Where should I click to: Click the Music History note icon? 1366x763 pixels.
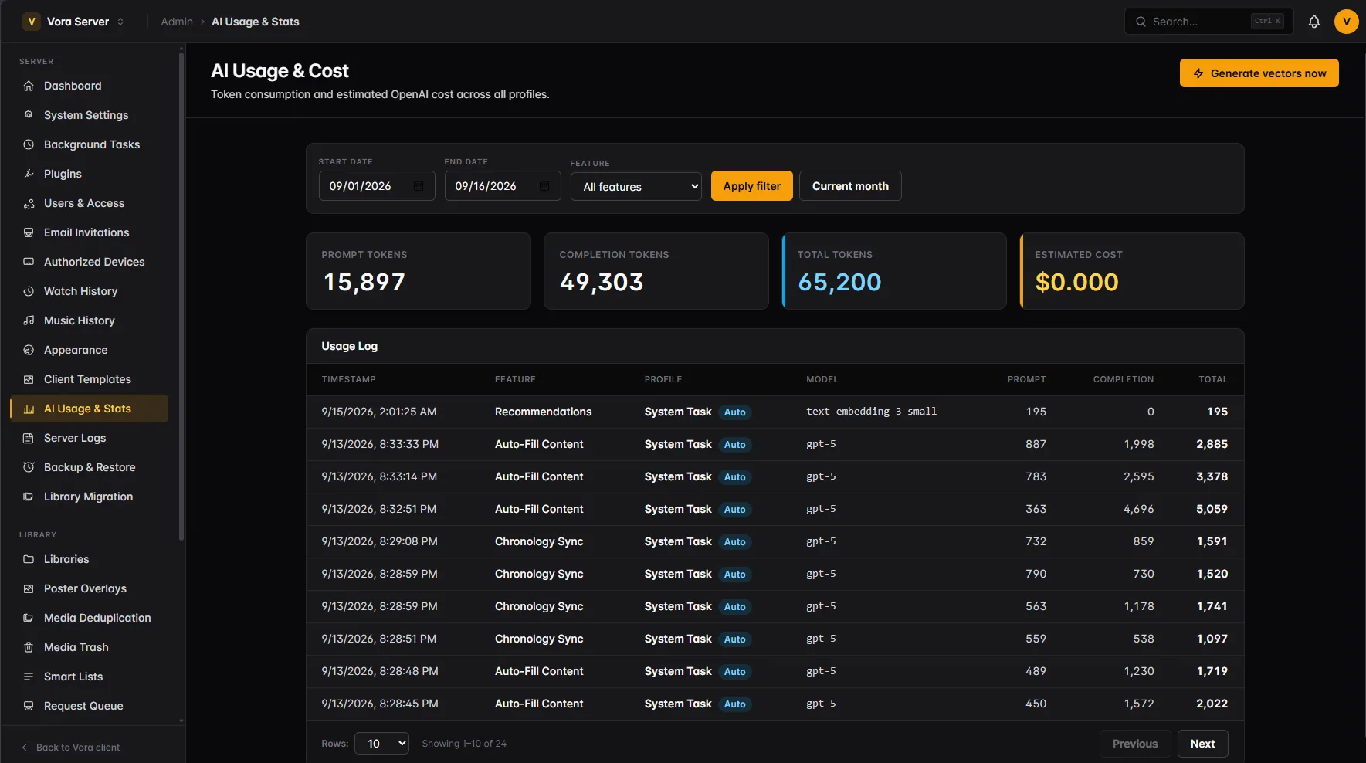coord(29,320)
